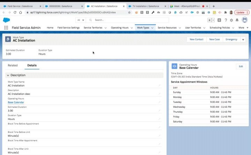Viewport: 251px width, 155px height.
Task: Open the Notifications bell icon
Action: [237, 20]
